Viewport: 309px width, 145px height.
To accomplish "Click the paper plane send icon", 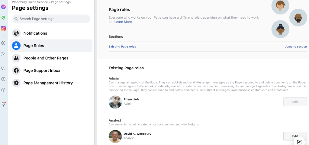I will coord(3,54).
